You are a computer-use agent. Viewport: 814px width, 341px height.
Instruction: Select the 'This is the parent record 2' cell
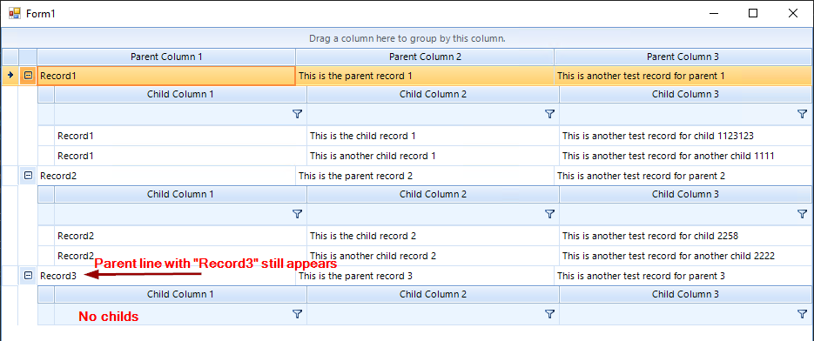click(x=425, y=176)
